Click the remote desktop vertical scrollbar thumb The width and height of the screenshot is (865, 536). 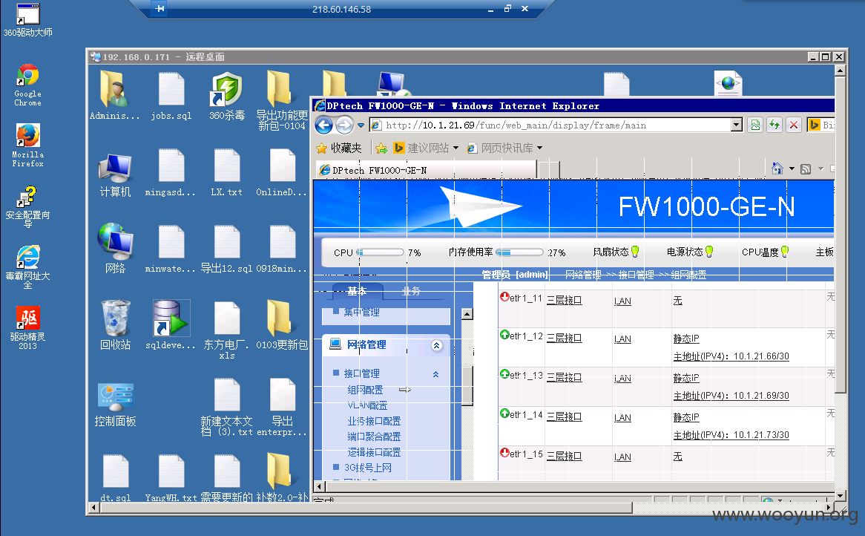(x=841, y=235)
